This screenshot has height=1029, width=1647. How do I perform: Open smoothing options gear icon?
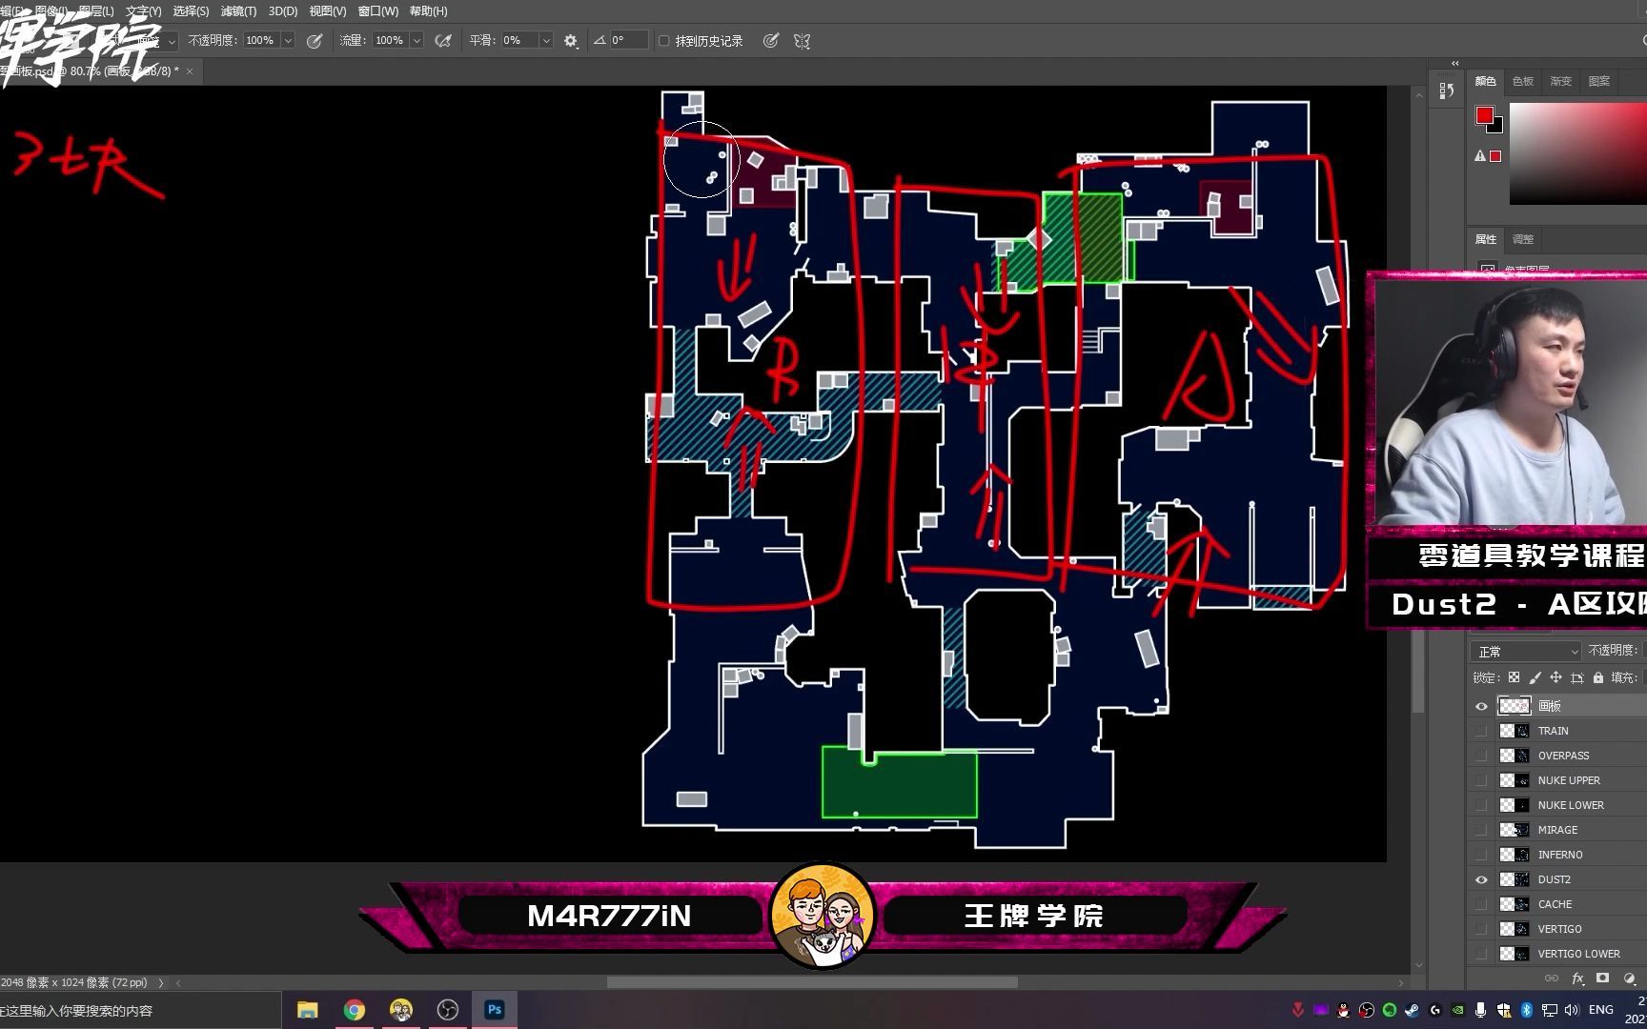pos(571,41)
